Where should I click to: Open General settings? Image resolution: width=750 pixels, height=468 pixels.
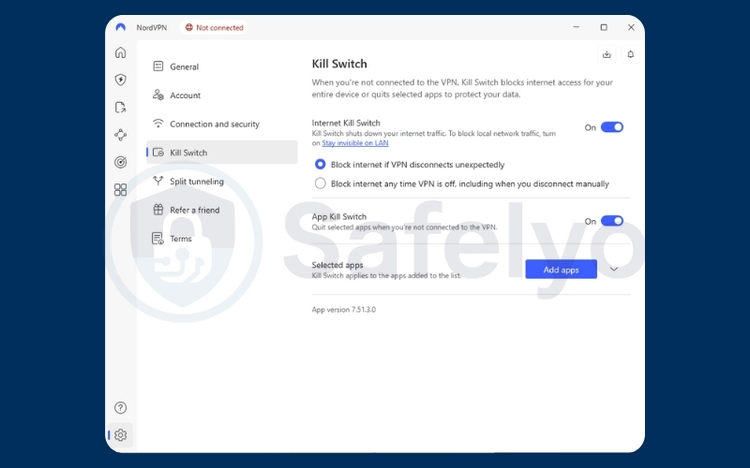222,66
